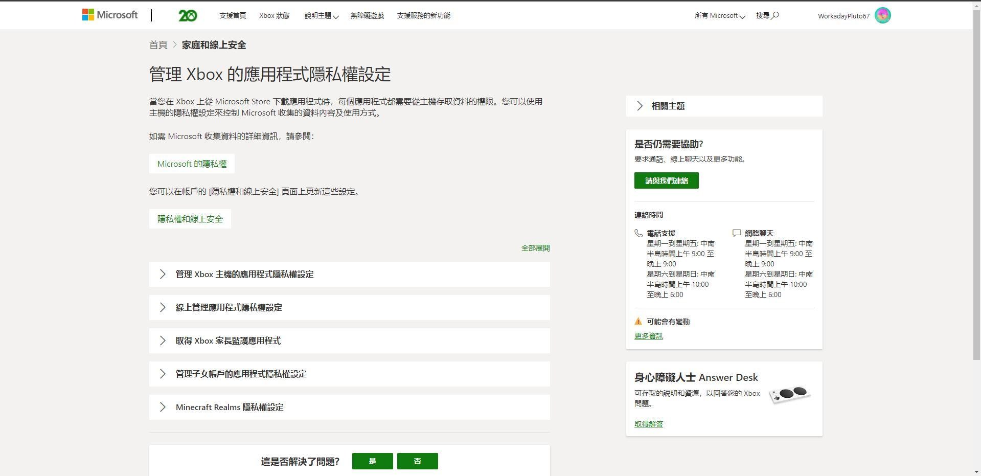
Task: Click 全部展開 to expand all sections
Action: [x=535, y=248]
